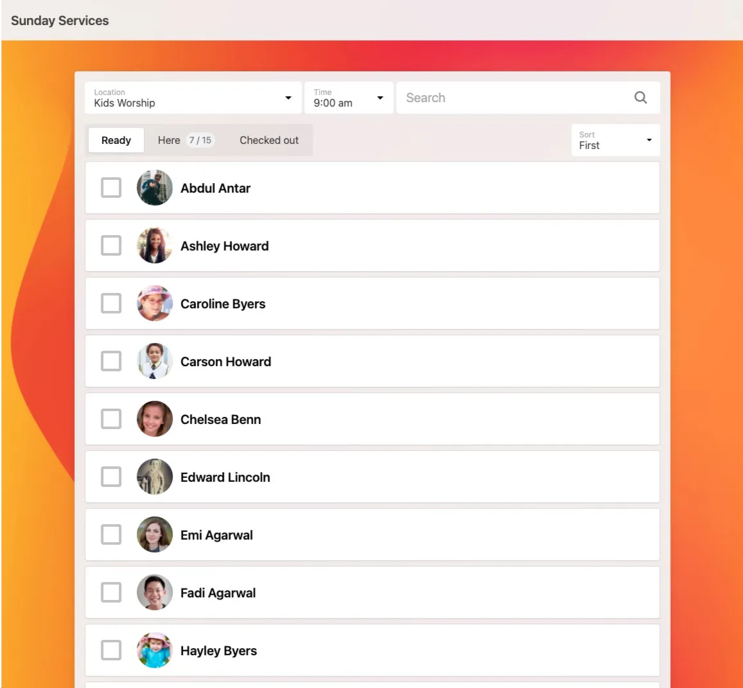The image size is (743, 688).
Task: Check the box for Caroline Byers
Action: (111, 304)
